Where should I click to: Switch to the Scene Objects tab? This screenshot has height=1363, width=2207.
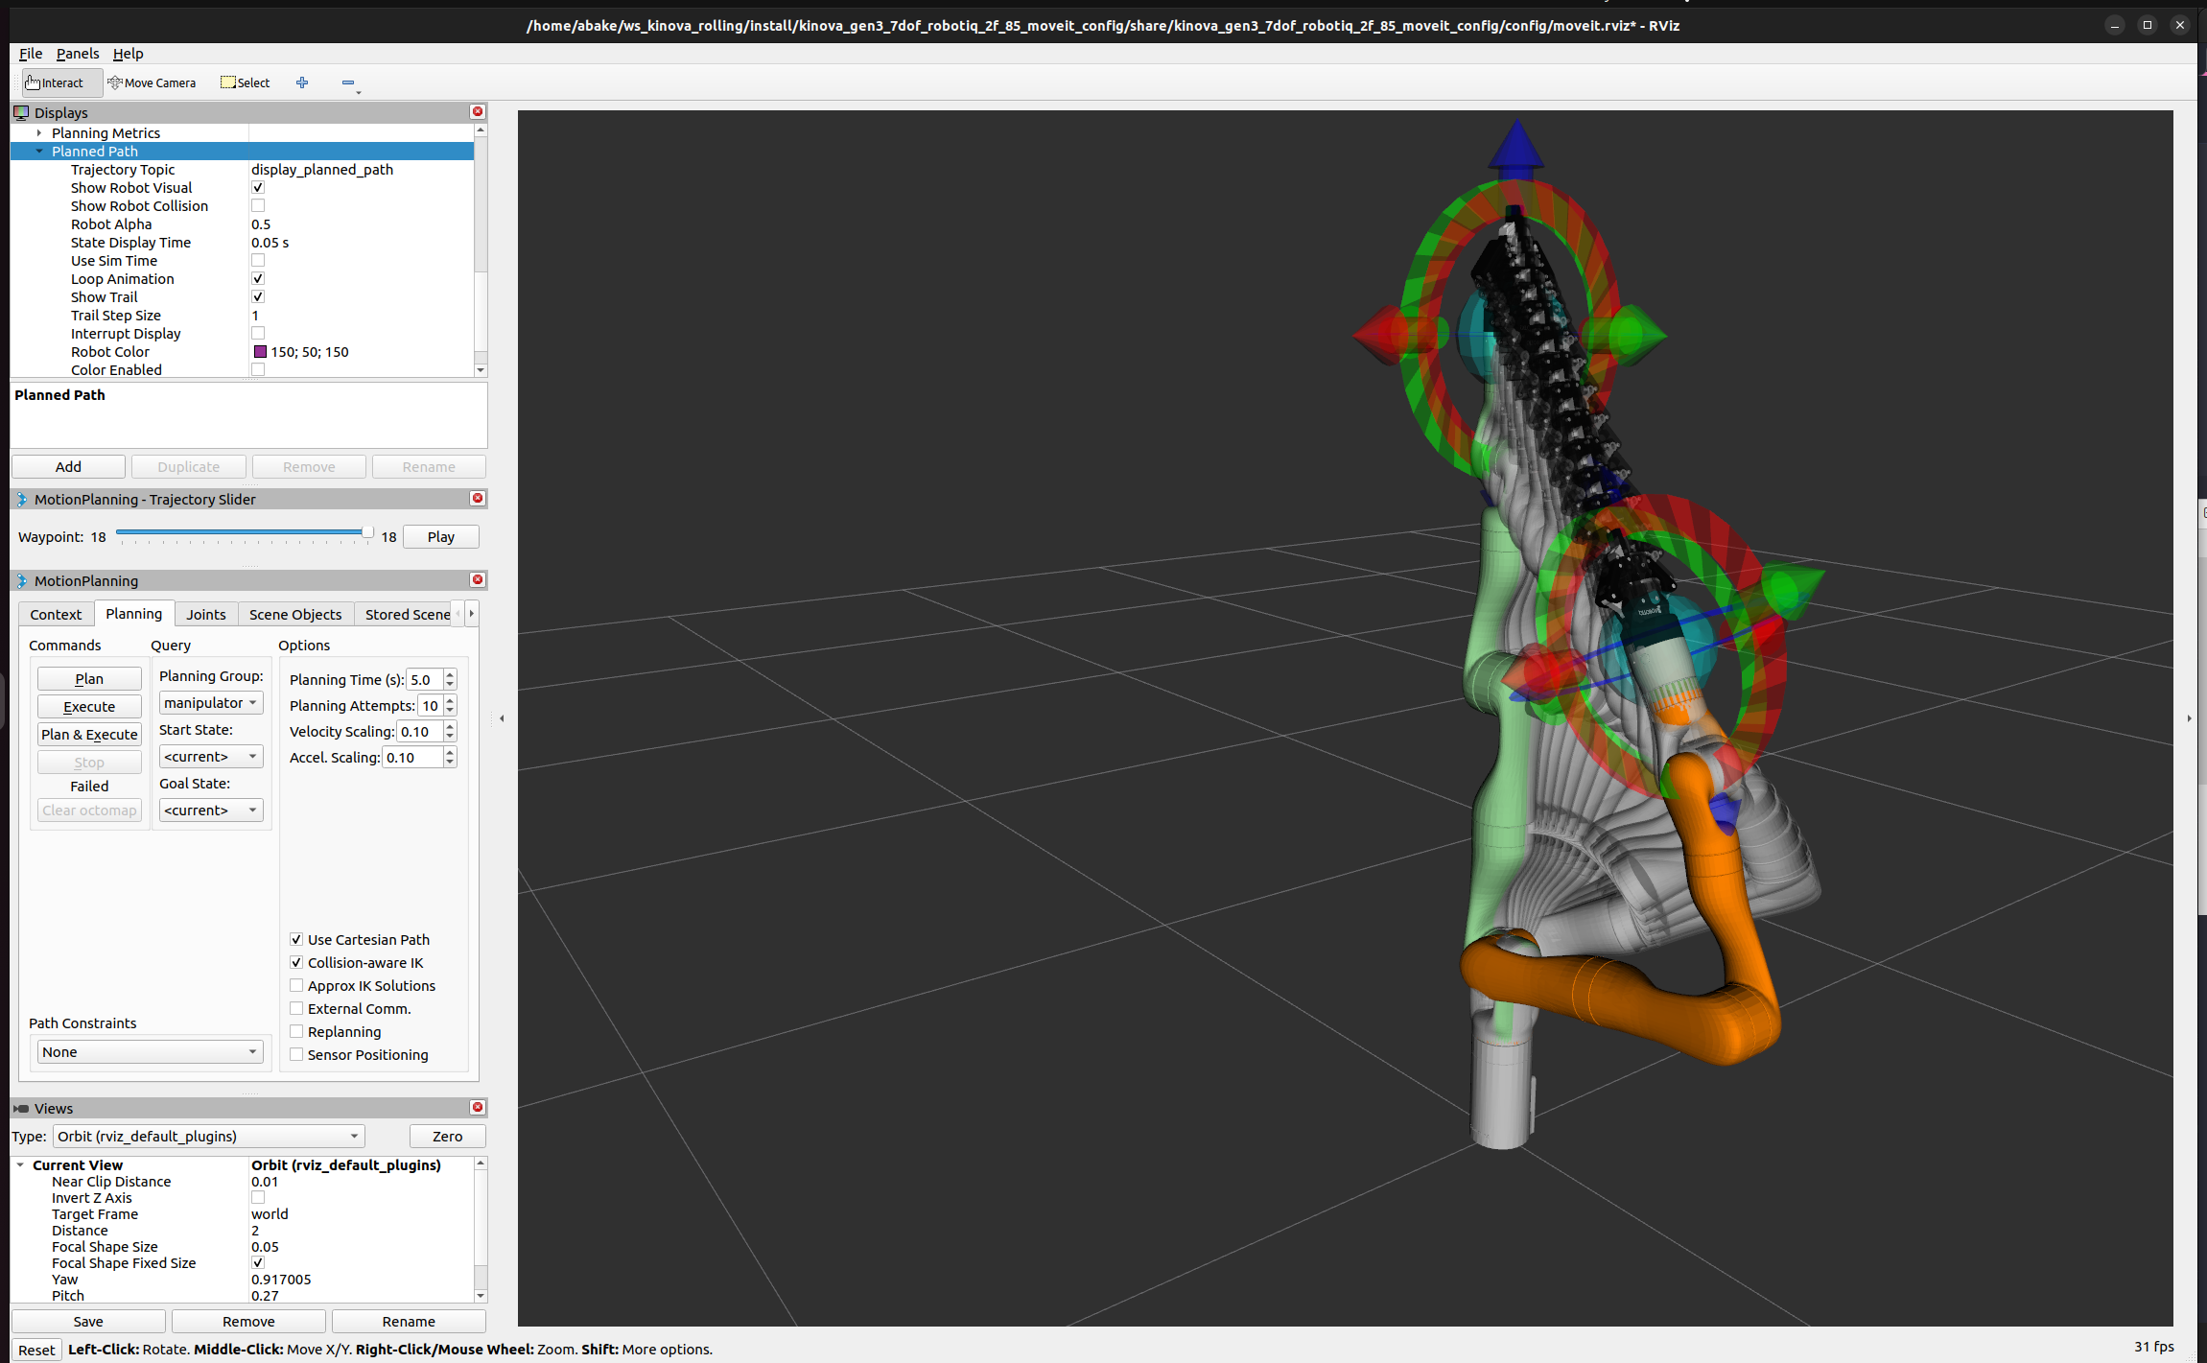tap(295, 615)
